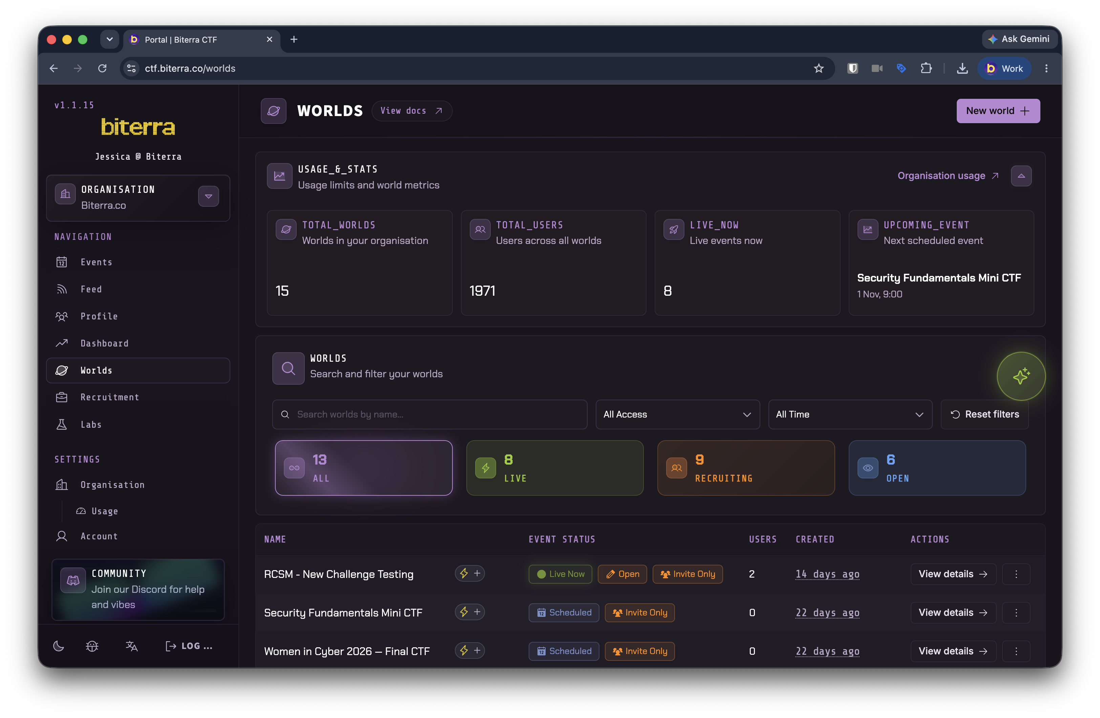Image resolution: width=1100 pixels, height=718 pixels.
Task: Open the browser extensions puzzle icon
Action: pyautogui.click(x=926, y=68)
